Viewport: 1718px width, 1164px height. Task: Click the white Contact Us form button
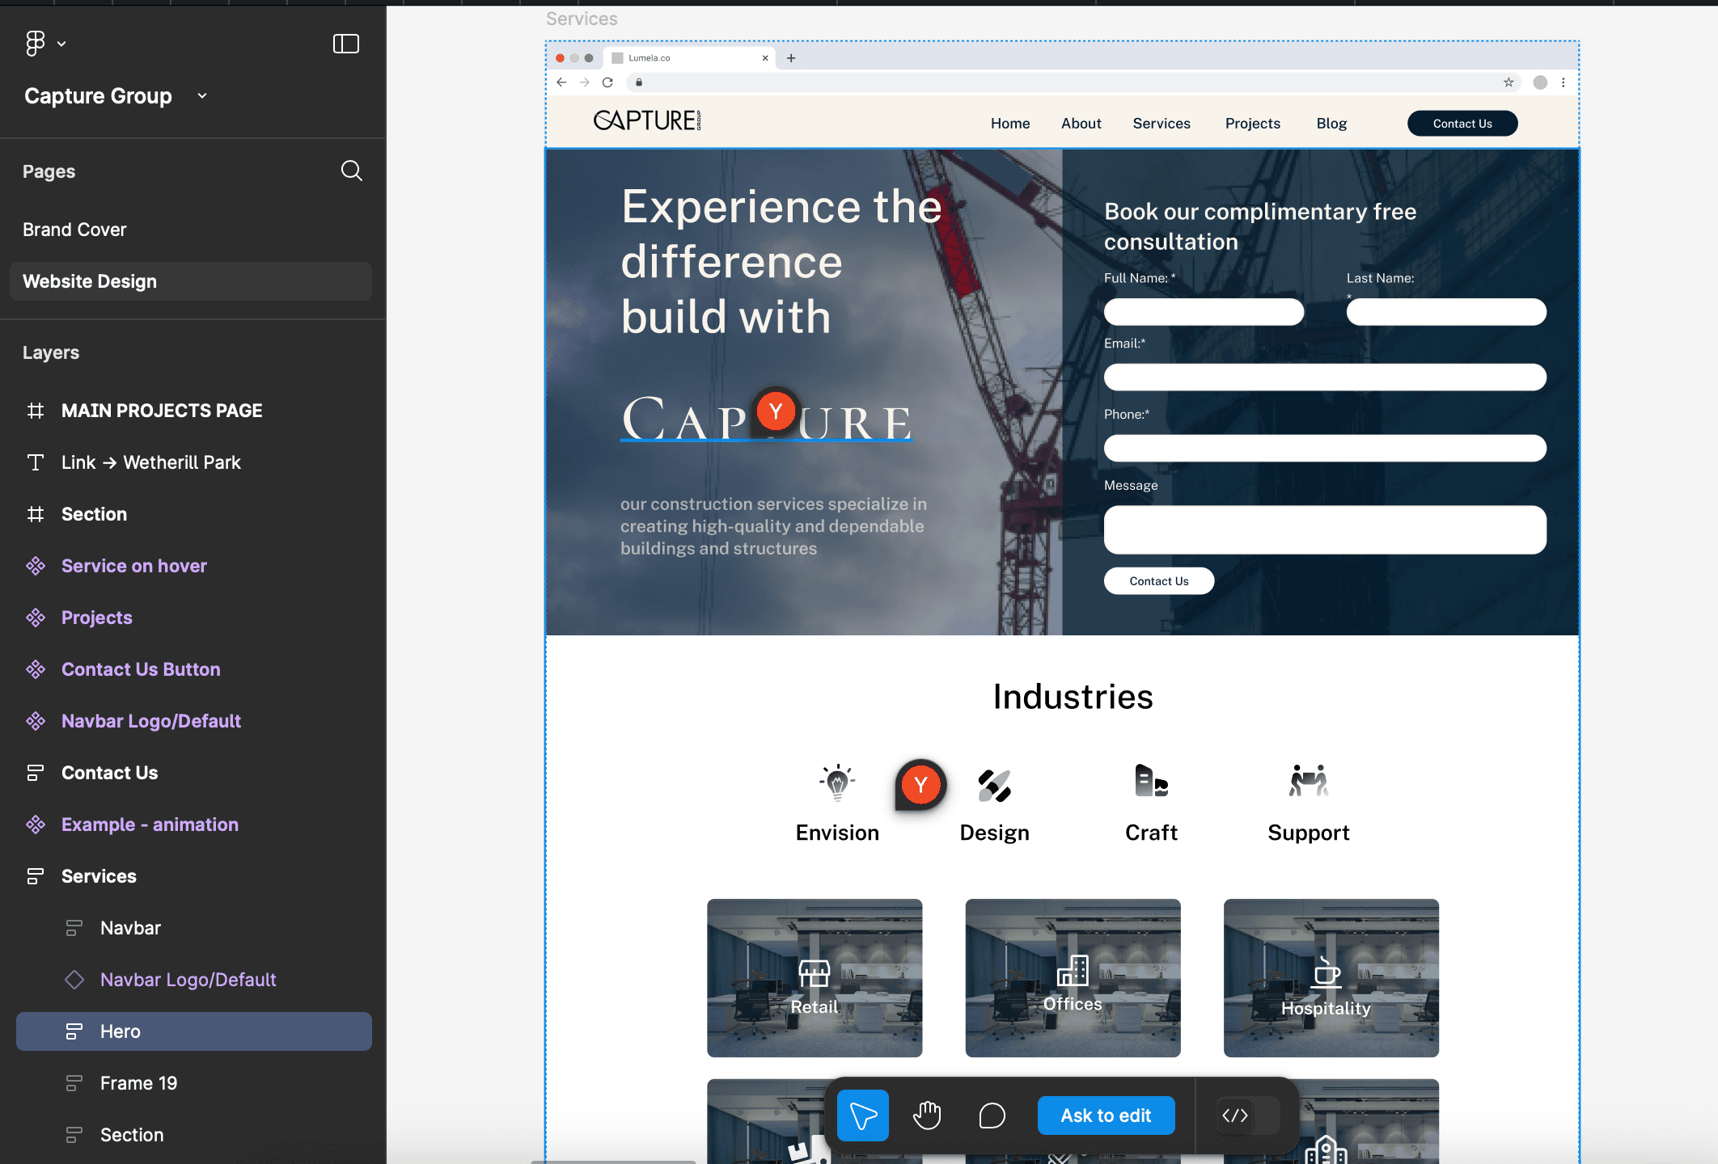tap(1159, 581)
